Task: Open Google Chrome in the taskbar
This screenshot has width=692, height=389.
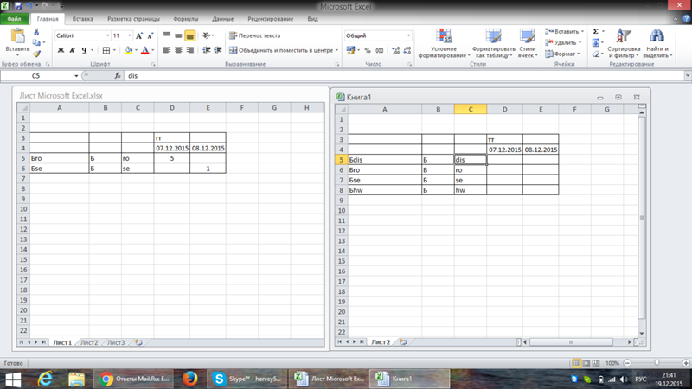Action: click(134, 379)
